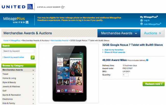Click the Search by keyword field

point(19,51)
